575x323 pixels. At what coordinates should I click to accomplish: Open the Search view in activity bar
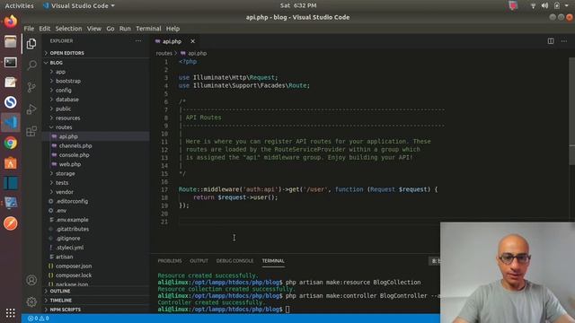pyautogui.click(x=31, y=65)
